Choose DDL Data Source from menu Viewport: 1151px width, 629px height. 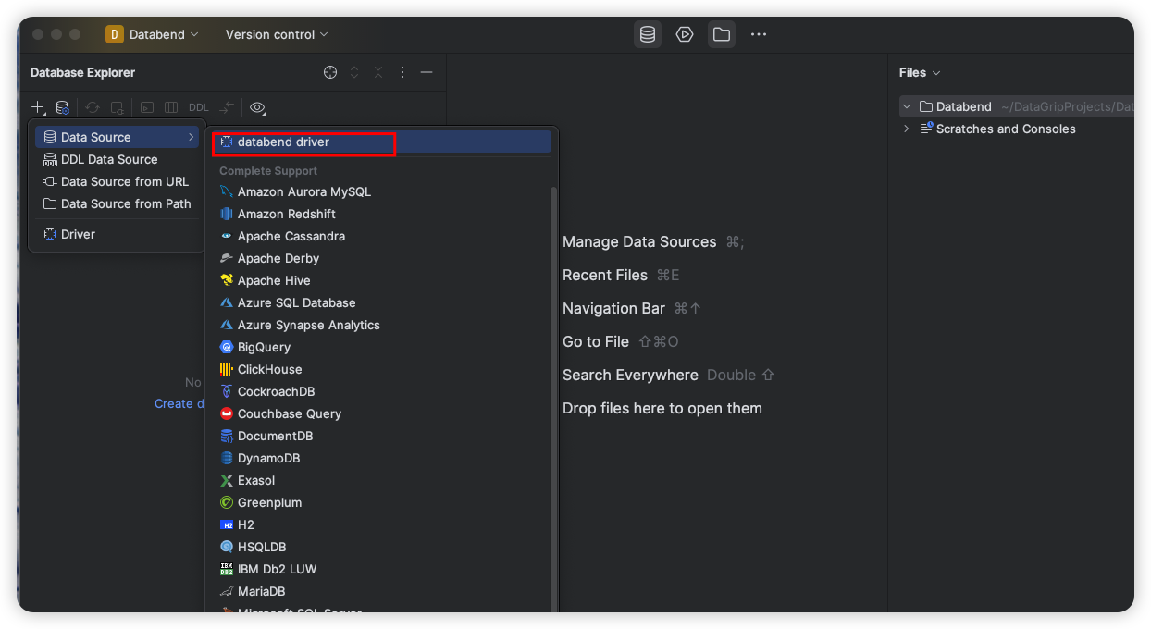109,159
